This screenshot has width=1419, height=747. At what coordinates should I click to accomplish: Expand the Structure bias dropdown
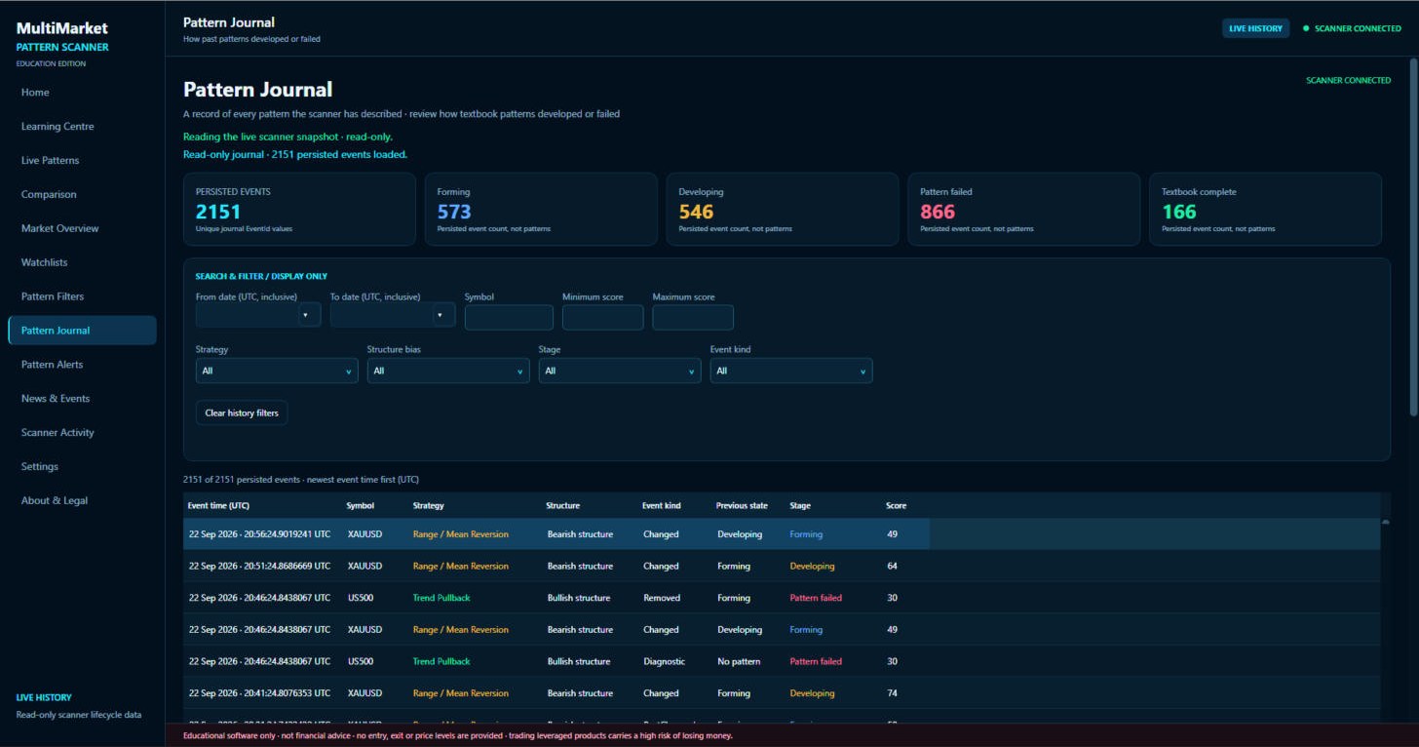click(x=448, y=371)
